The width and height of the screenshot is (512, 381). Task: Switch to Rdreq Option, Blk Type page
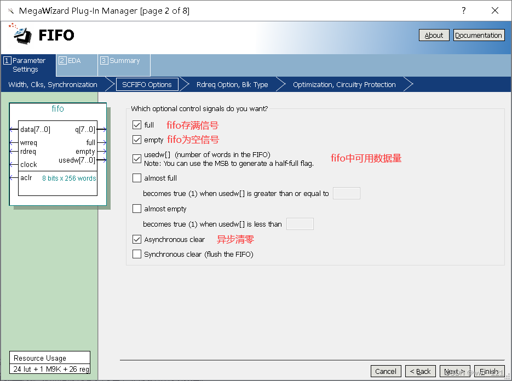231,84
